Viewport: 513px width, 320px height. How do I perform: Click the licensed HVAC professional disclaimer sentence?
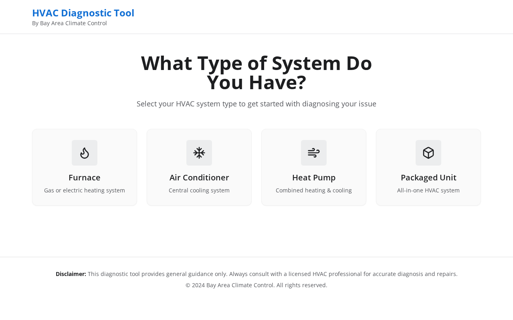click(343, 274)
